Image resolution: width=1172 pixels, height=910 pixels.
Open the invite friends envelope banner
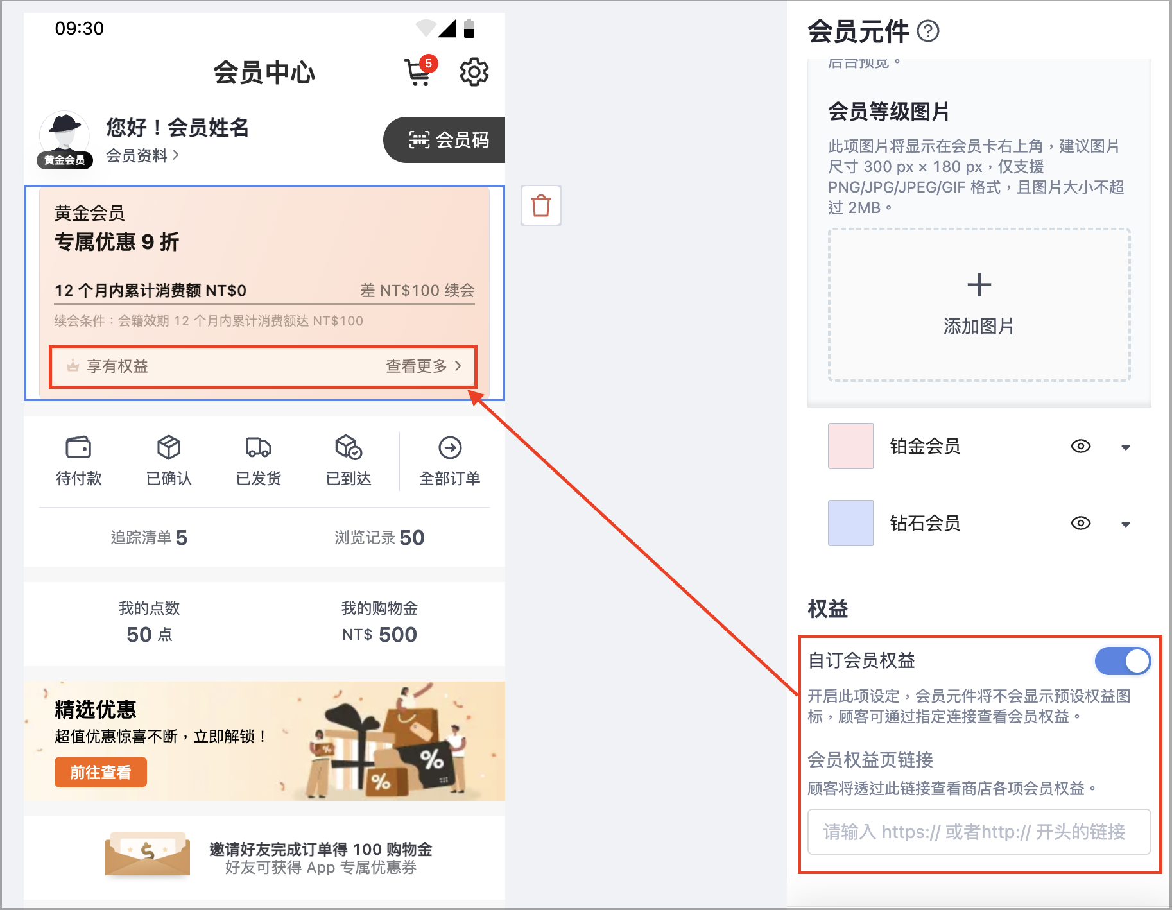pos(264,857)
